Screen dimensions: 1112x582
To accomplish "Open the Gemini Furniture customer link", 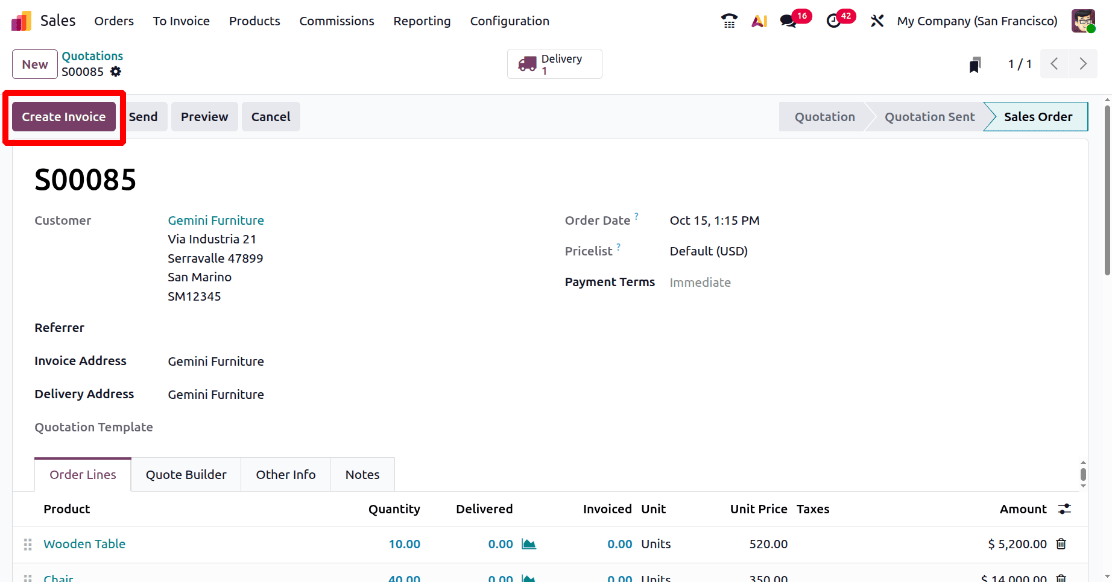I will pos(215,221).
